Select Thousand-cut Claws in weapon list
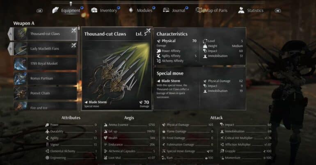 tap(45, 34)
